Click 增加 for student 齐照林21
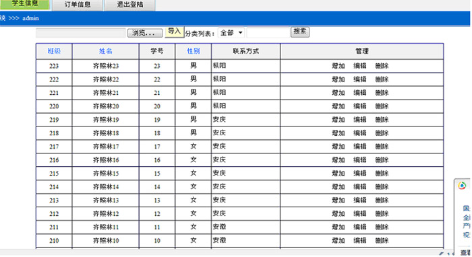Viewport: 472px width, 257px height. tap(338, 93)
